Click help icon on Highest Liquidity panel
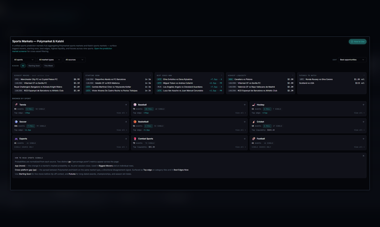This screenshot has height=227, width=380. coord(293,76)
